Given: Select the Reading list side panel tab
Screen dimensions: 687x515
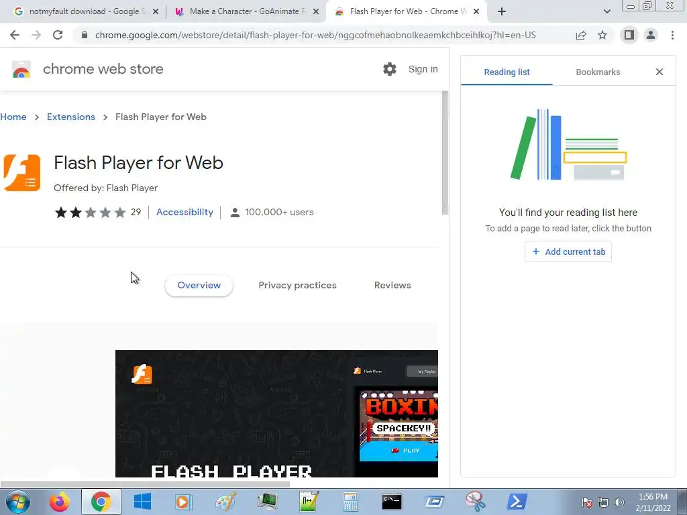Looking at the screenshot, I should pyautogui.click(x=507, y=72).
